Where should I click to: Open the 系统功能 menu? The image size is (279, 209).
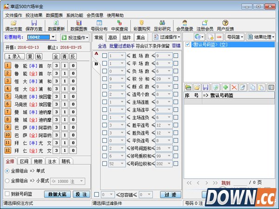(x=74, y=15)
